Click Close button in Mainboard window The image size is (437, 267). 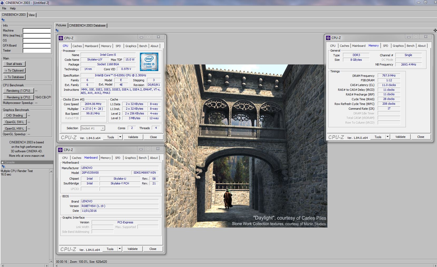point(153,249)
